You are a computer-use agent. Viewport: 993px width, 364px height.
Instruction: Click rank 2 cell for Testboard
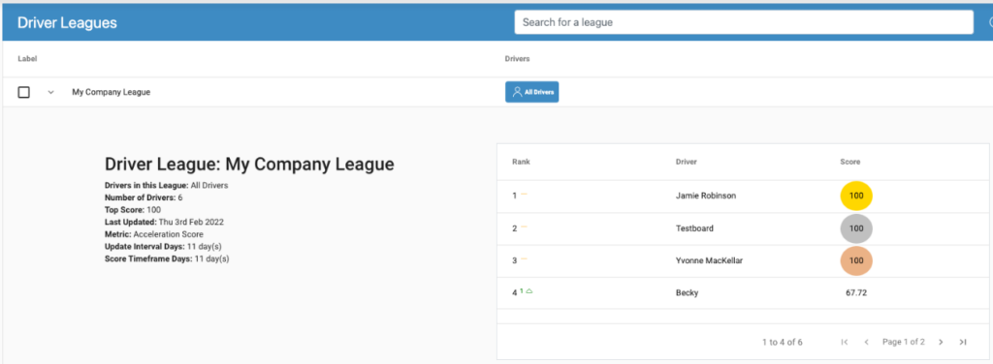pyautogui.click(x=520, y=228)
